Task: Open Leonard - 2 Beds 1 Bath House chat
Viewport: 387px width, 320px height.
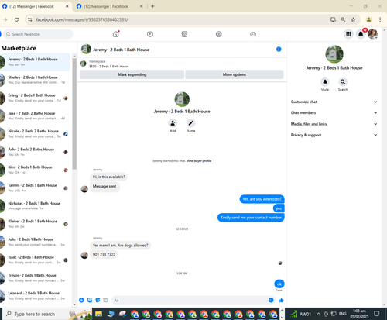Action: (x=35, y=296)
